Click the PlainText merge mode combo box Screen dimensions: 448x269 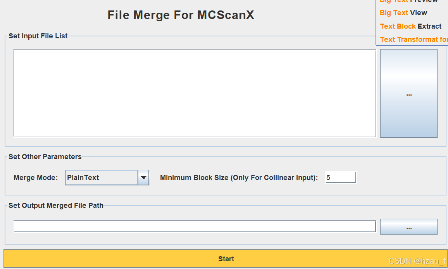tap(107, 177)
